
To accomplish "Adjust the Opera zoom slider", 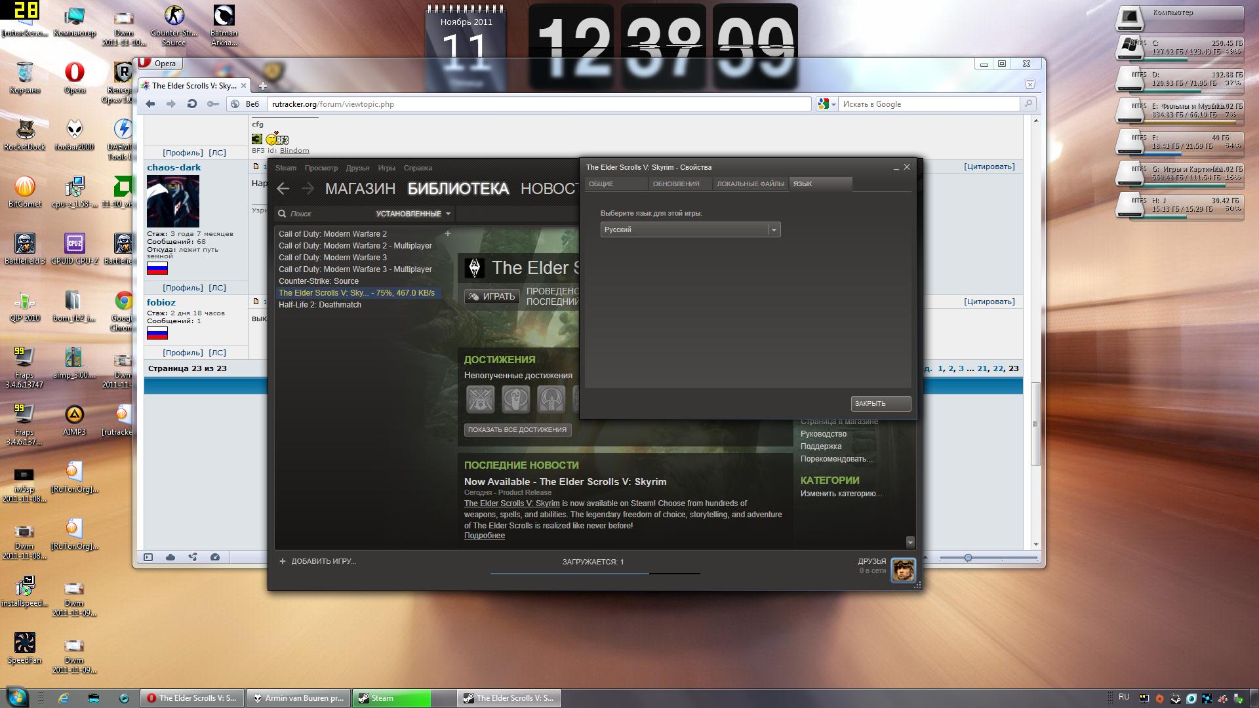I will click(968, 558).
